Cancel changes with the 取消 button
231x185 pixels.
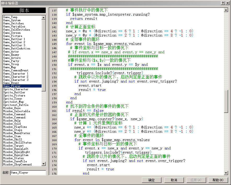(x=174, y=180)
